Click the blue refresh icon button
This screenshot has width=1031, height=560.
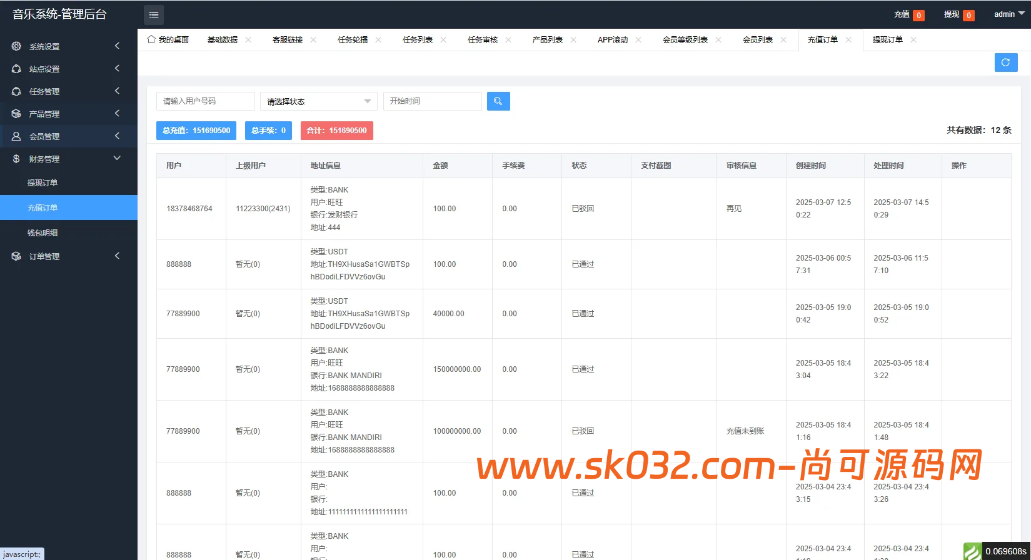pyautogui.click(x=1006, y=62)
